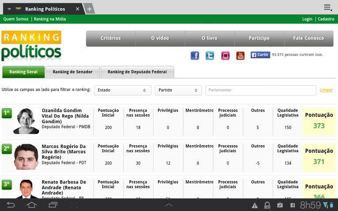Expand the Partido filter dropdown
This screenshot has height=211, width=338.
(178, 90)
